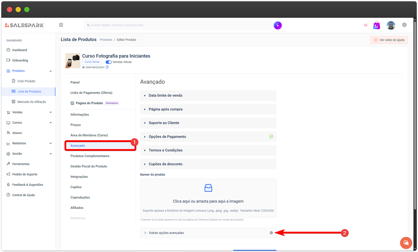Click the sidebar collapse menu icon

click(x=61, y=25)
